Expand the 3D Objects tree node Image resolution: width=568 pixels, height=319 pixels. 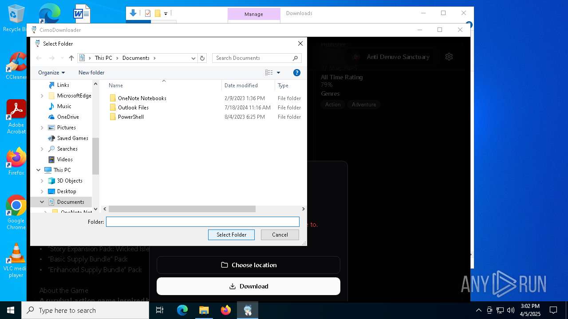click(x=42, y=181)
